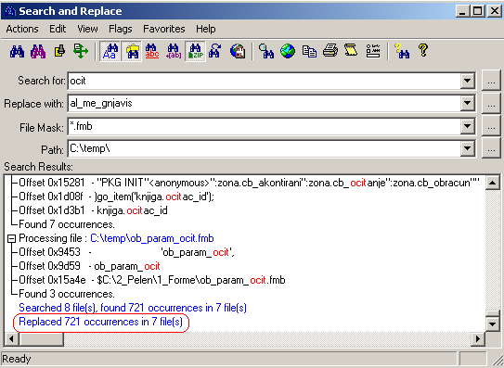Screen dimensions: 504x368
Task: Click the Ready status bar text
Action: [17, 359]
